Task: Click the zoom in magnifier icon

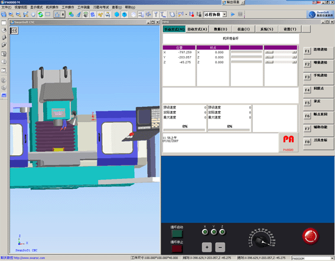Action: pos(11,15)
